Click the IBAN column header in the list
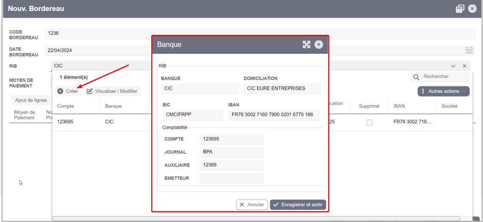 tap(399, 106)
